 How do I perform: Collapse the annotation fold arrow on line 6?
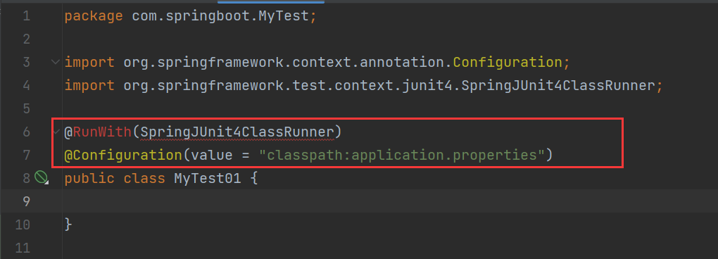click(x=56, y=132)
